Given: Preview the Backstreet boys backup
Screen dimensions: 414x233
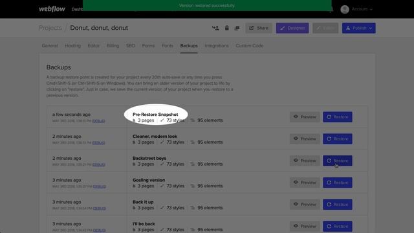Looking at the screenshot, I should click(305, 161).
